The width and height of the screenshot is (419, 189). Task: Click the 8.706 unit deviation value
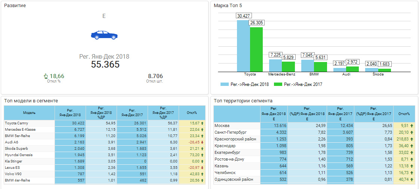[x=155, y=76]
